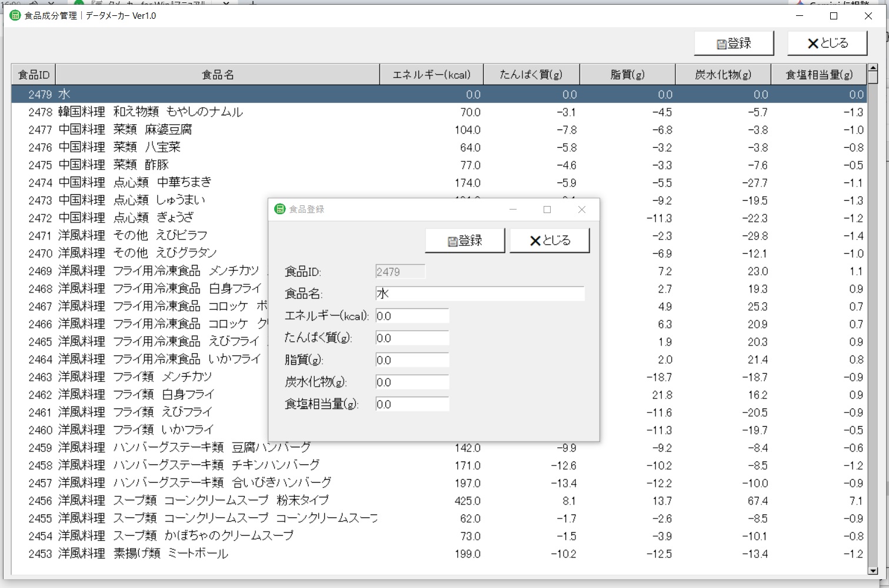Select row 2474 中華ちまき

tap(439, 182)
